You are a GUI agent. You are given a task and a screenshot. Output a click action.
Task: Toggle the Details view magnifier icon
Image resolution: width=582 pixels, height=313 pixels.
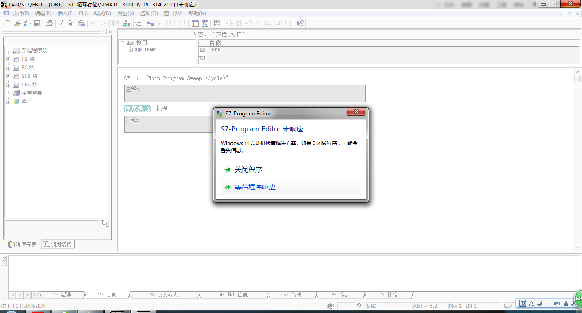coord(205,23)
